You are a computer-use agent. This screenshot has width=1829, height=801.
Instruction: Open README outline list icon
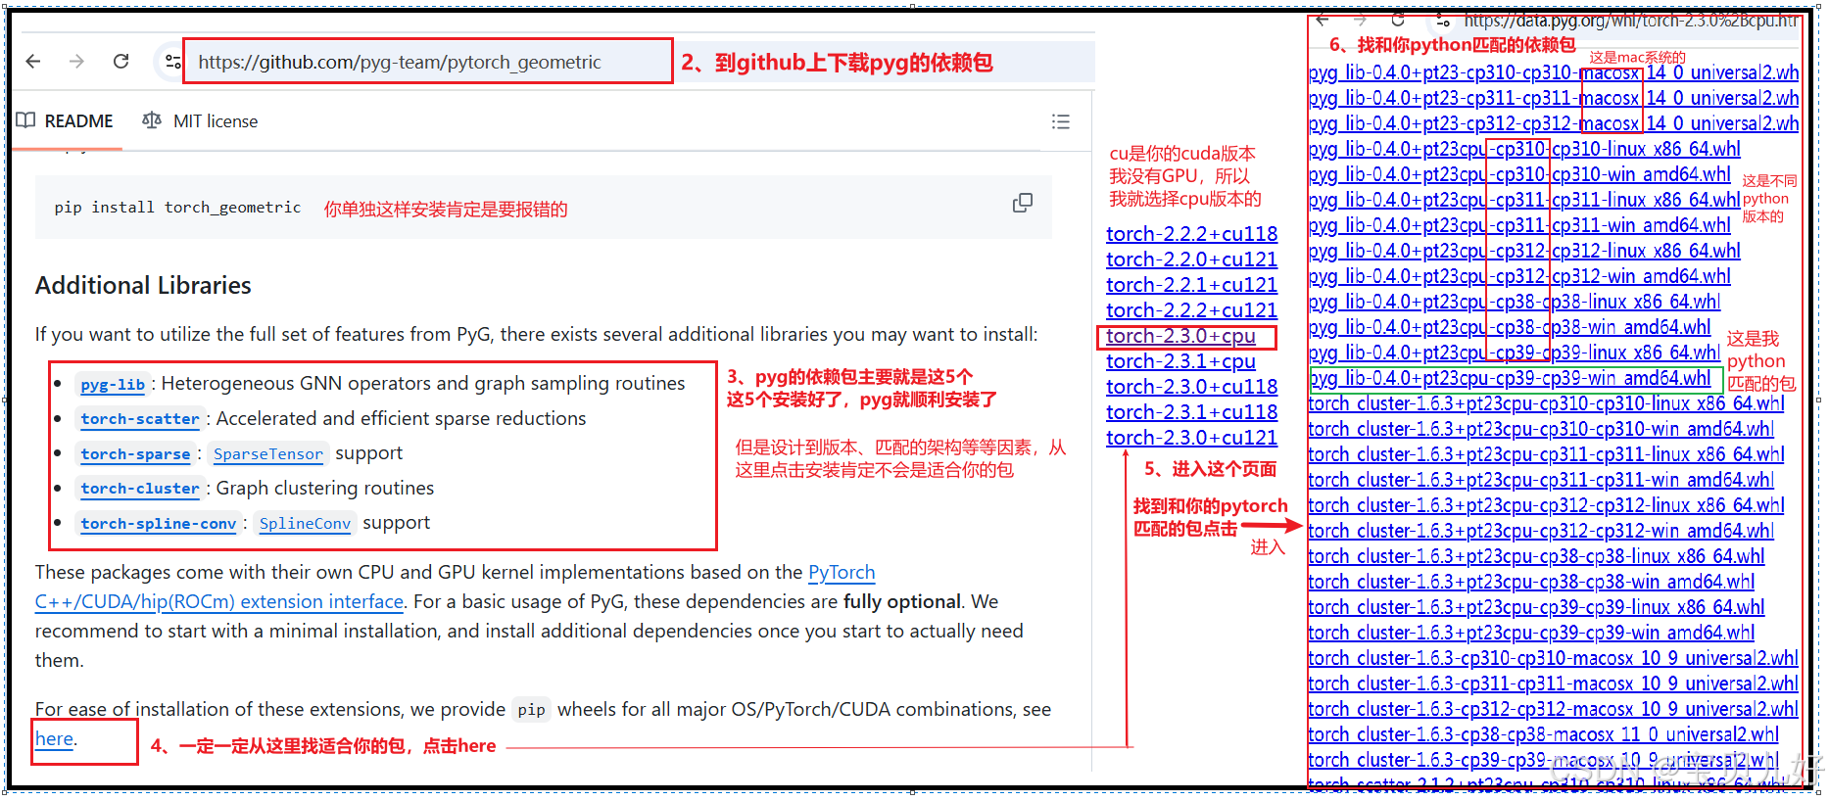(1060, 121)
